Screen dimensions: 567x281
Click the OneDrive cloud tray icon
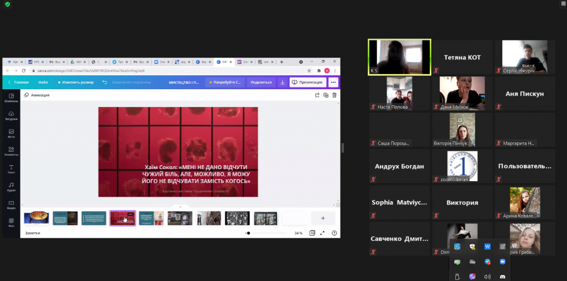(472, 262)
